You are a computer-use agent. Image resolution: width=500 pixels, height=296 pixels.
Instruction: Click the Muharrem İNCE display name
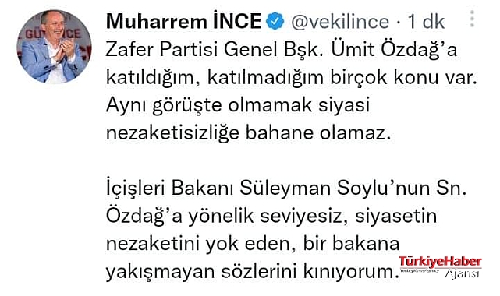pyautogui.click(x=183, y=22)
